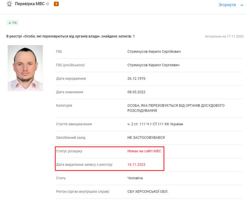Screen dimensions: 246x202
Task: Click the region value СБУ ХЕРСОНСЬКОЇ ОБЛ.
Action: (x=148, y=191)
